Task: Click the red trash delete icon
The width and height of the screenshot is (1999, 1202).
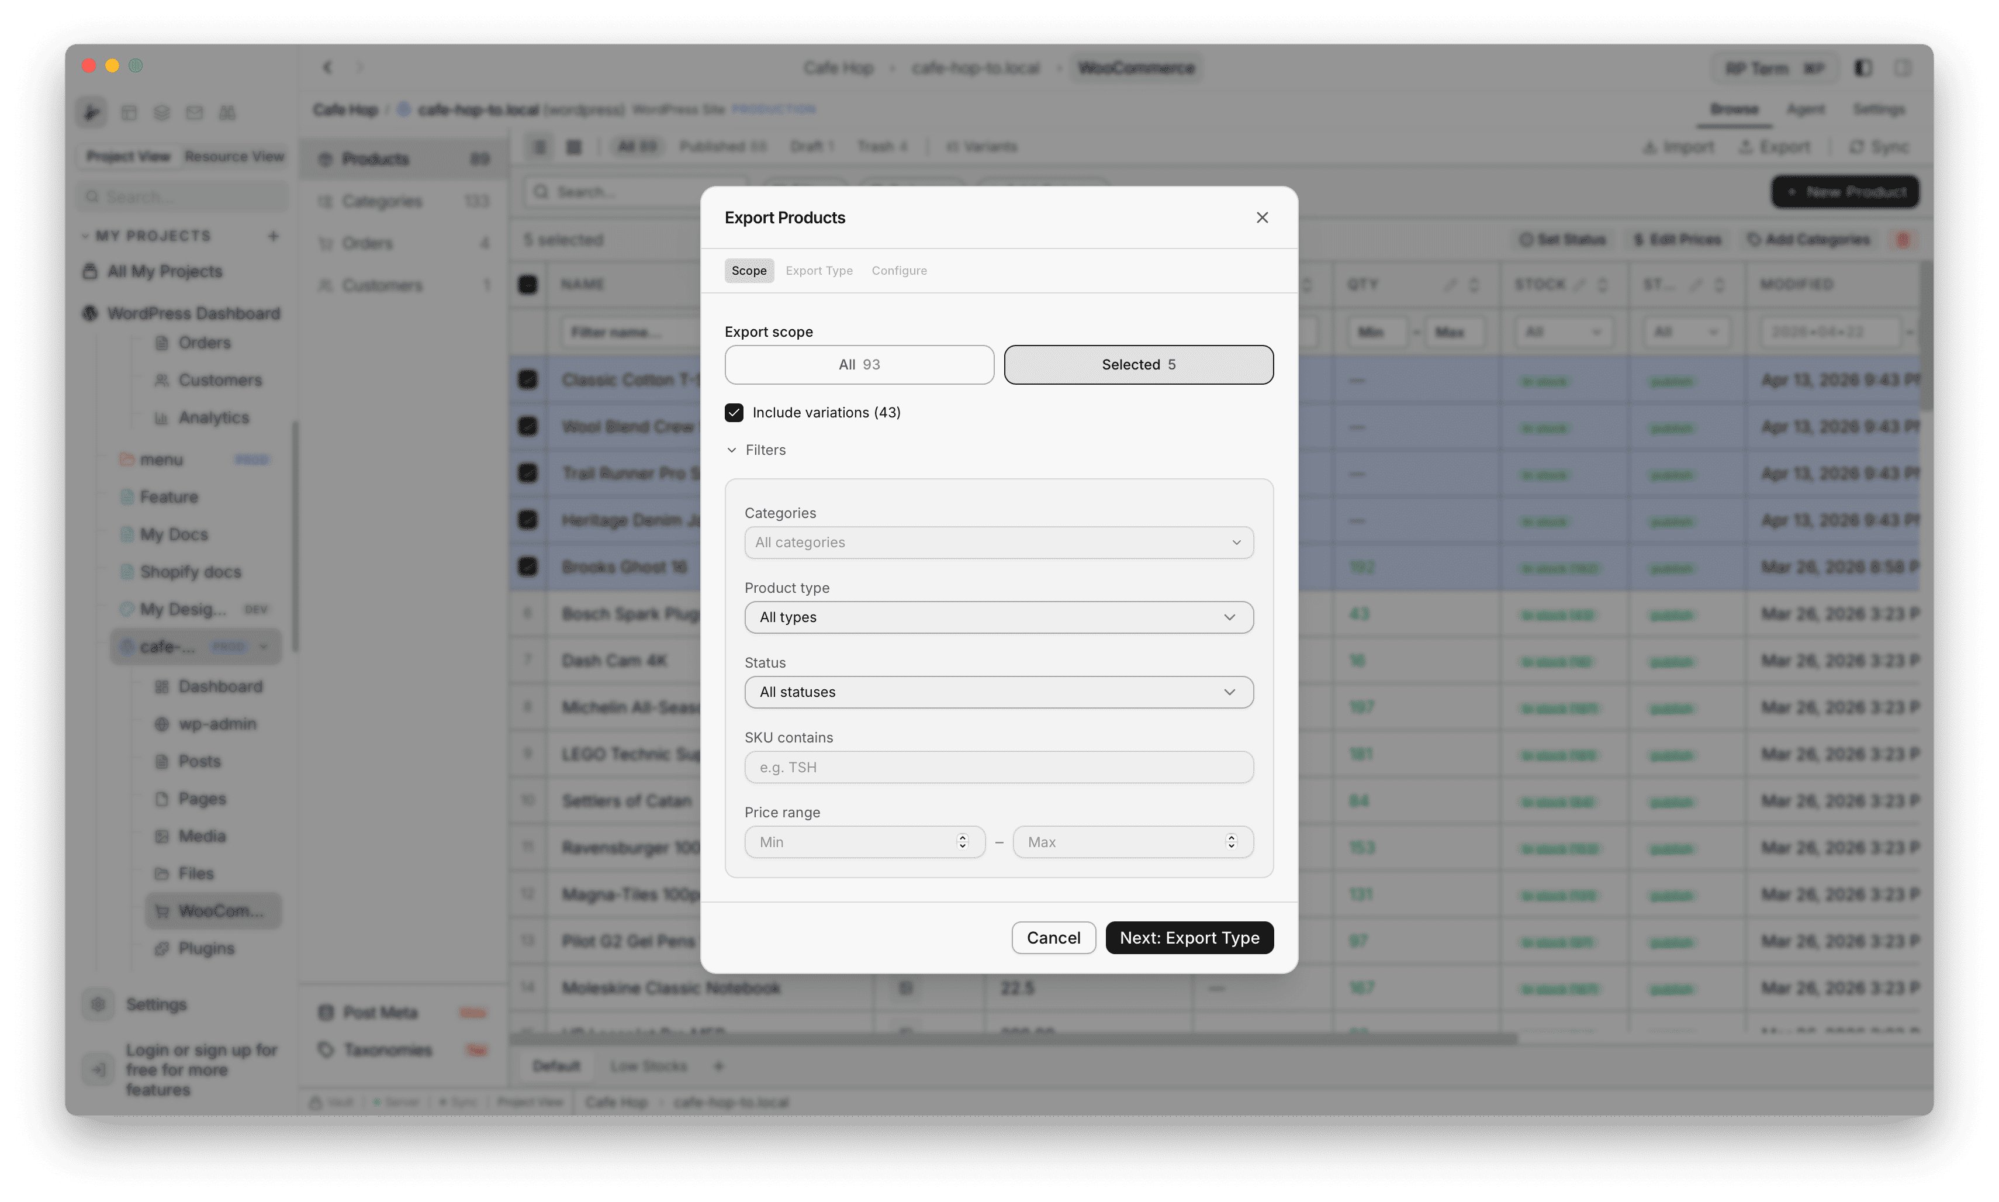Action: [1903, 240]
